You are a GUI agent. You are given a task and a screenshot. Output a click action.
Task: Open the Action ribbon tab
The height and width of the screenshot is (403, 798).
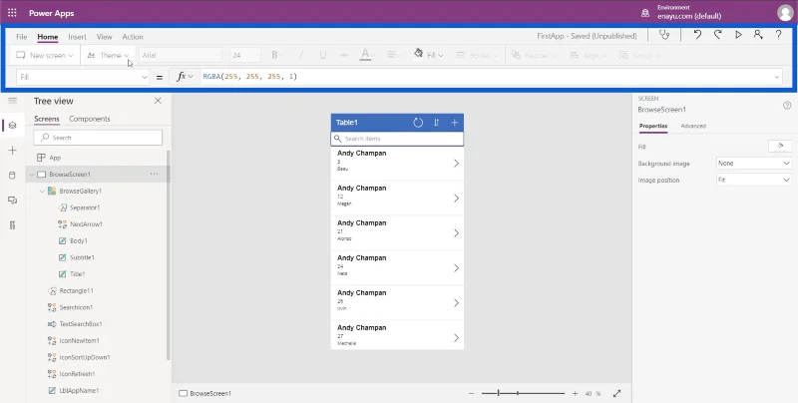[133, 37]
